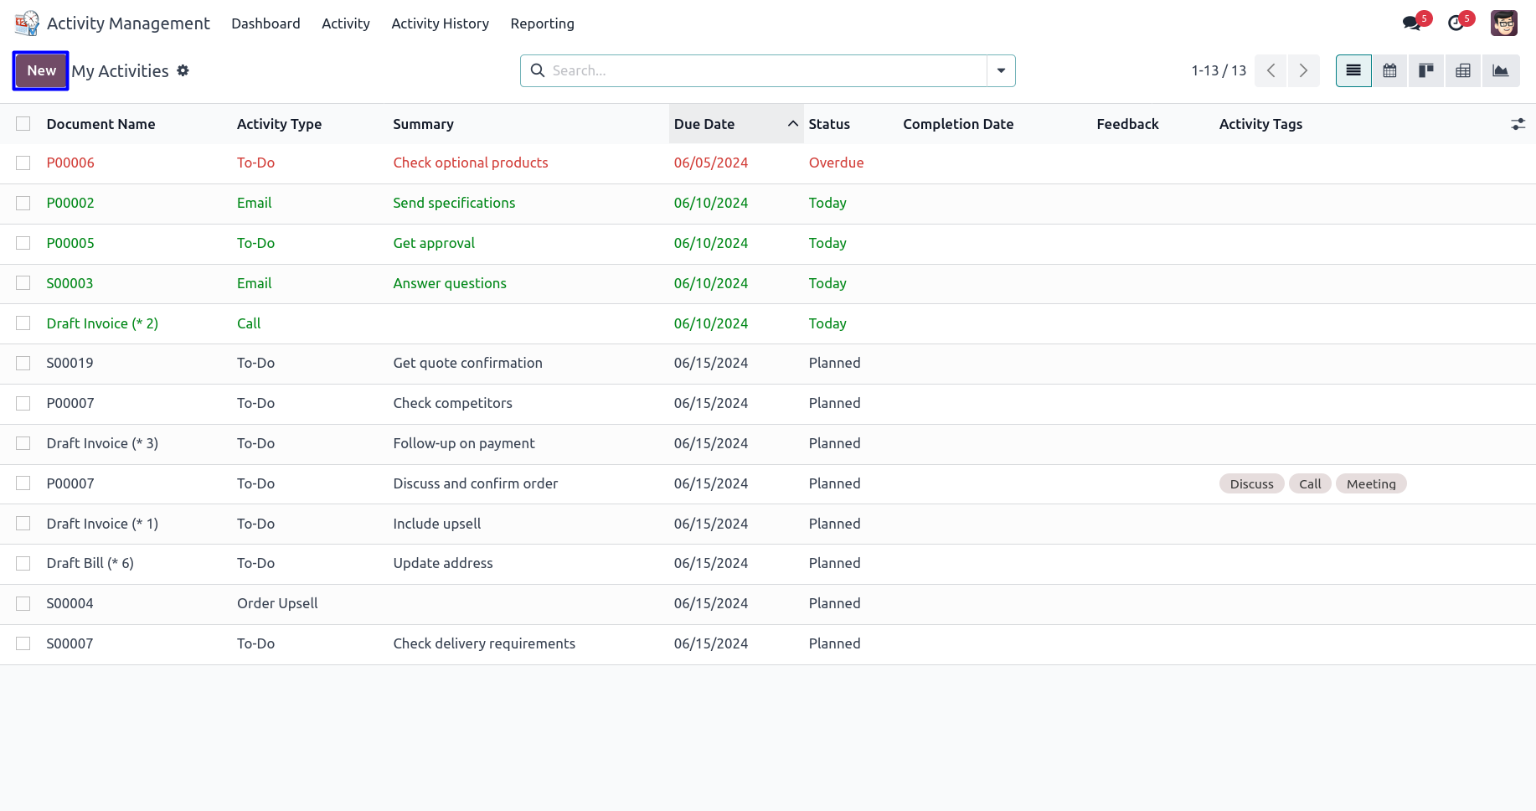Image resolution: width=1536 pixels, height=811 pixels.
Task: Sort by the Due Date column
Action: click(704, 124)
